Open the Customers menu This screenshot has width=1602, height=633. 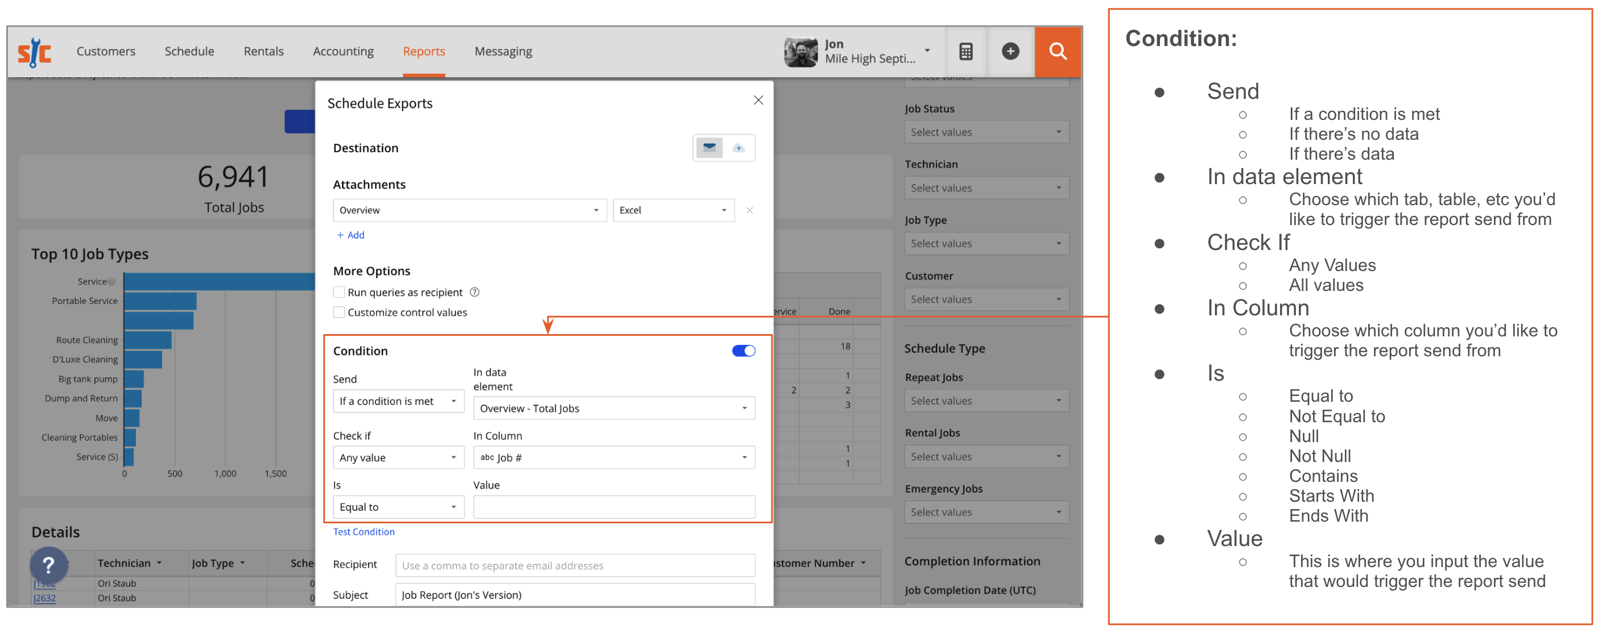(x=106, y=52)
